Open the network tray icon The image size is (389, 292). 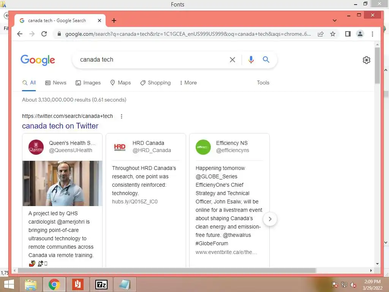point(344,285)
